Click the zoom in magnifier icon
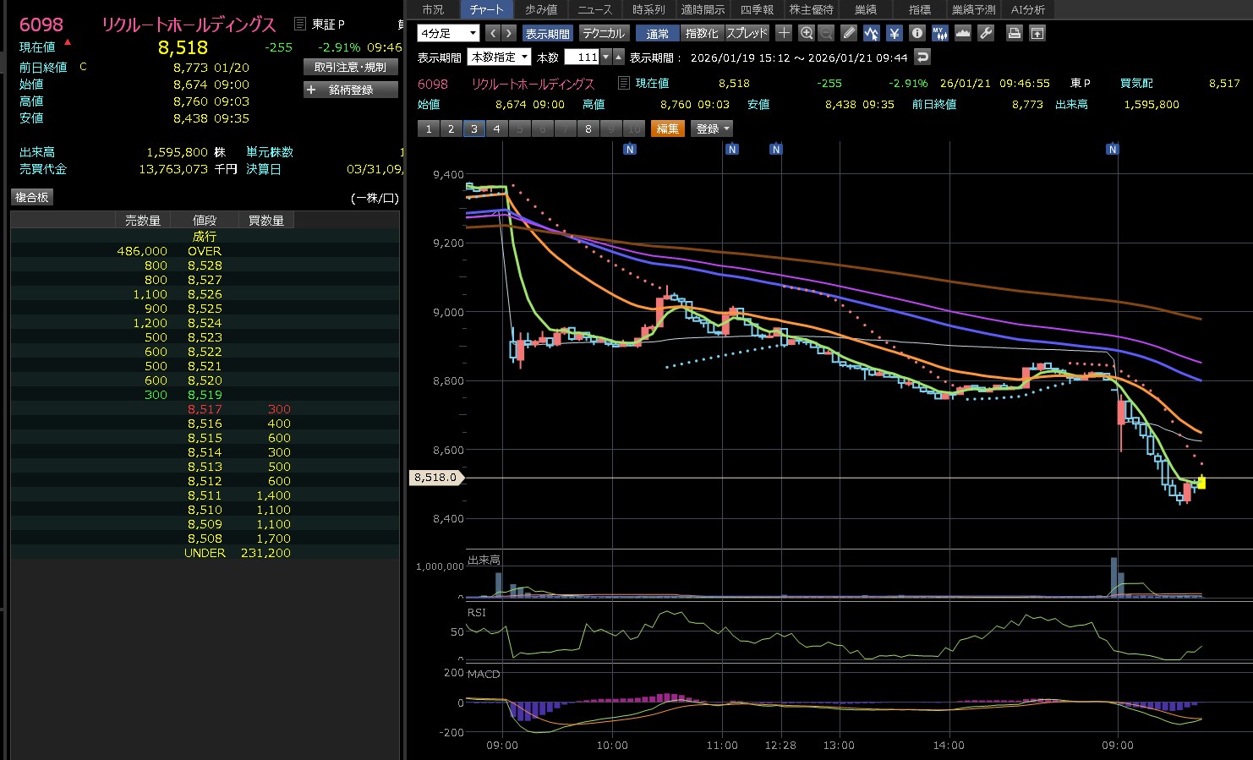The image size is (1253, 760). 806,33
